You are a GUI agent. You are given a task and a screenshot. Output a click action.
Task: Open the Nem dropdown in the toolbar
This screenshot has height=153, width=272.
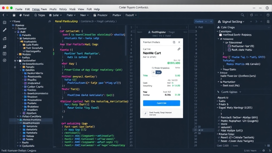coord(84,15)
